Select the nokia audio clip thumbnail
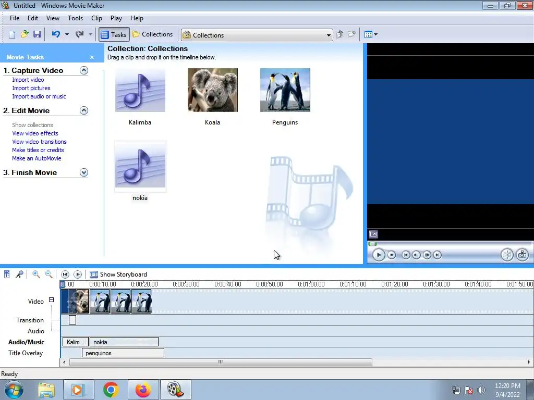 (x=140, y=165)
